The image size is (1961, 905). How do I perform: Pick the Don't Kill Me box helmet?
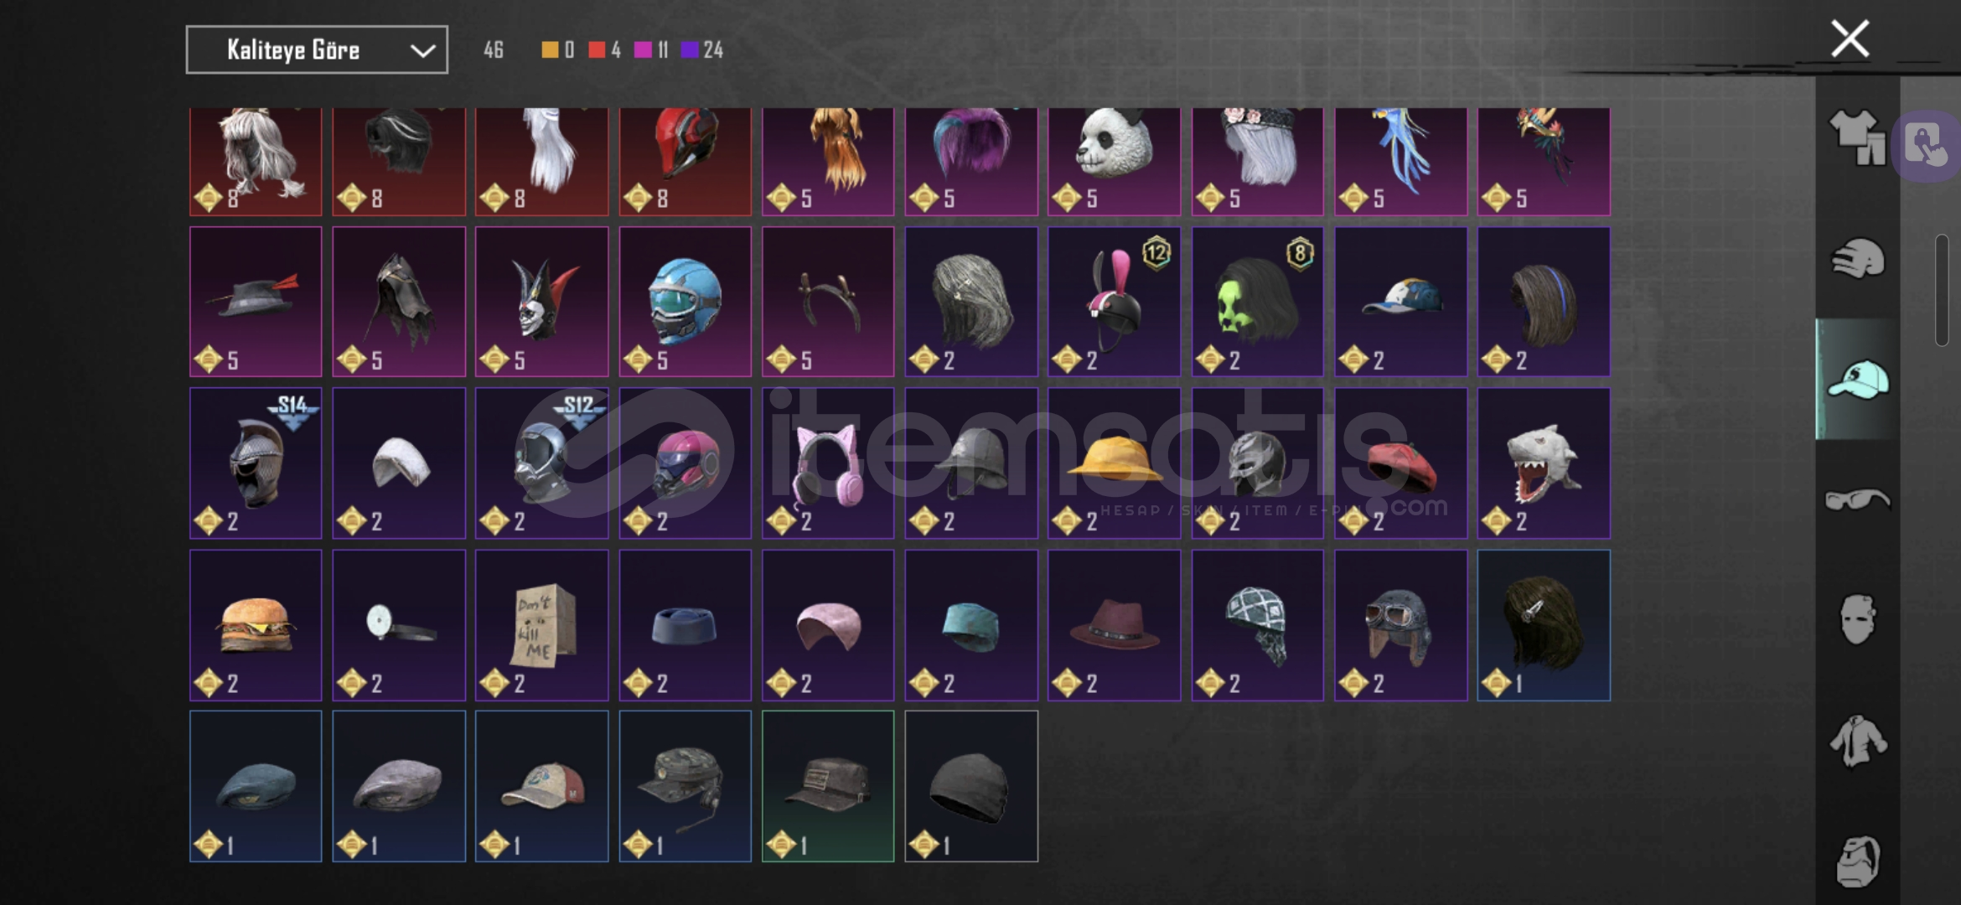coord(542,625)
